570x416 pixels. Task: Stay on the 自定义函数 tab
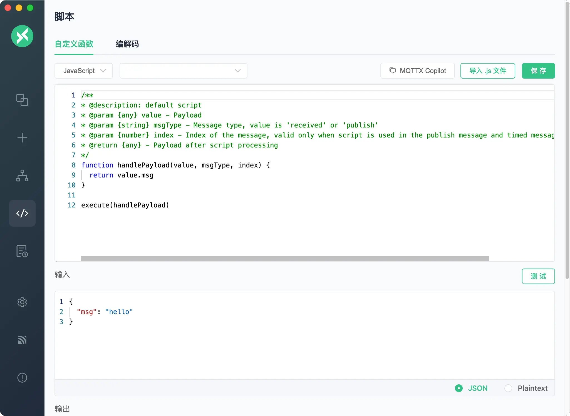[74, 44]
